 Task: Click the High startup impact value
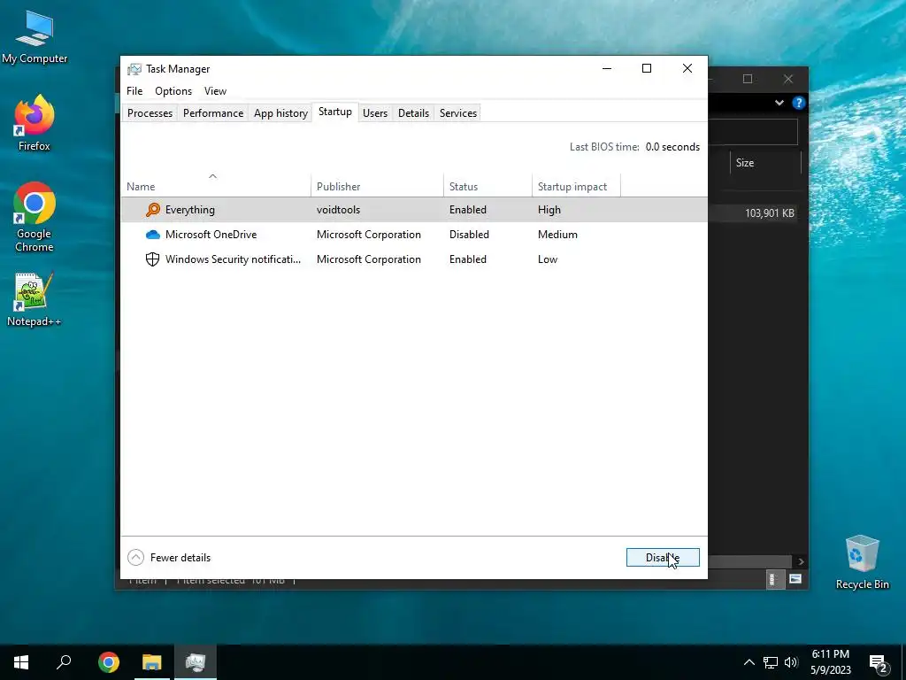[549, 209]
